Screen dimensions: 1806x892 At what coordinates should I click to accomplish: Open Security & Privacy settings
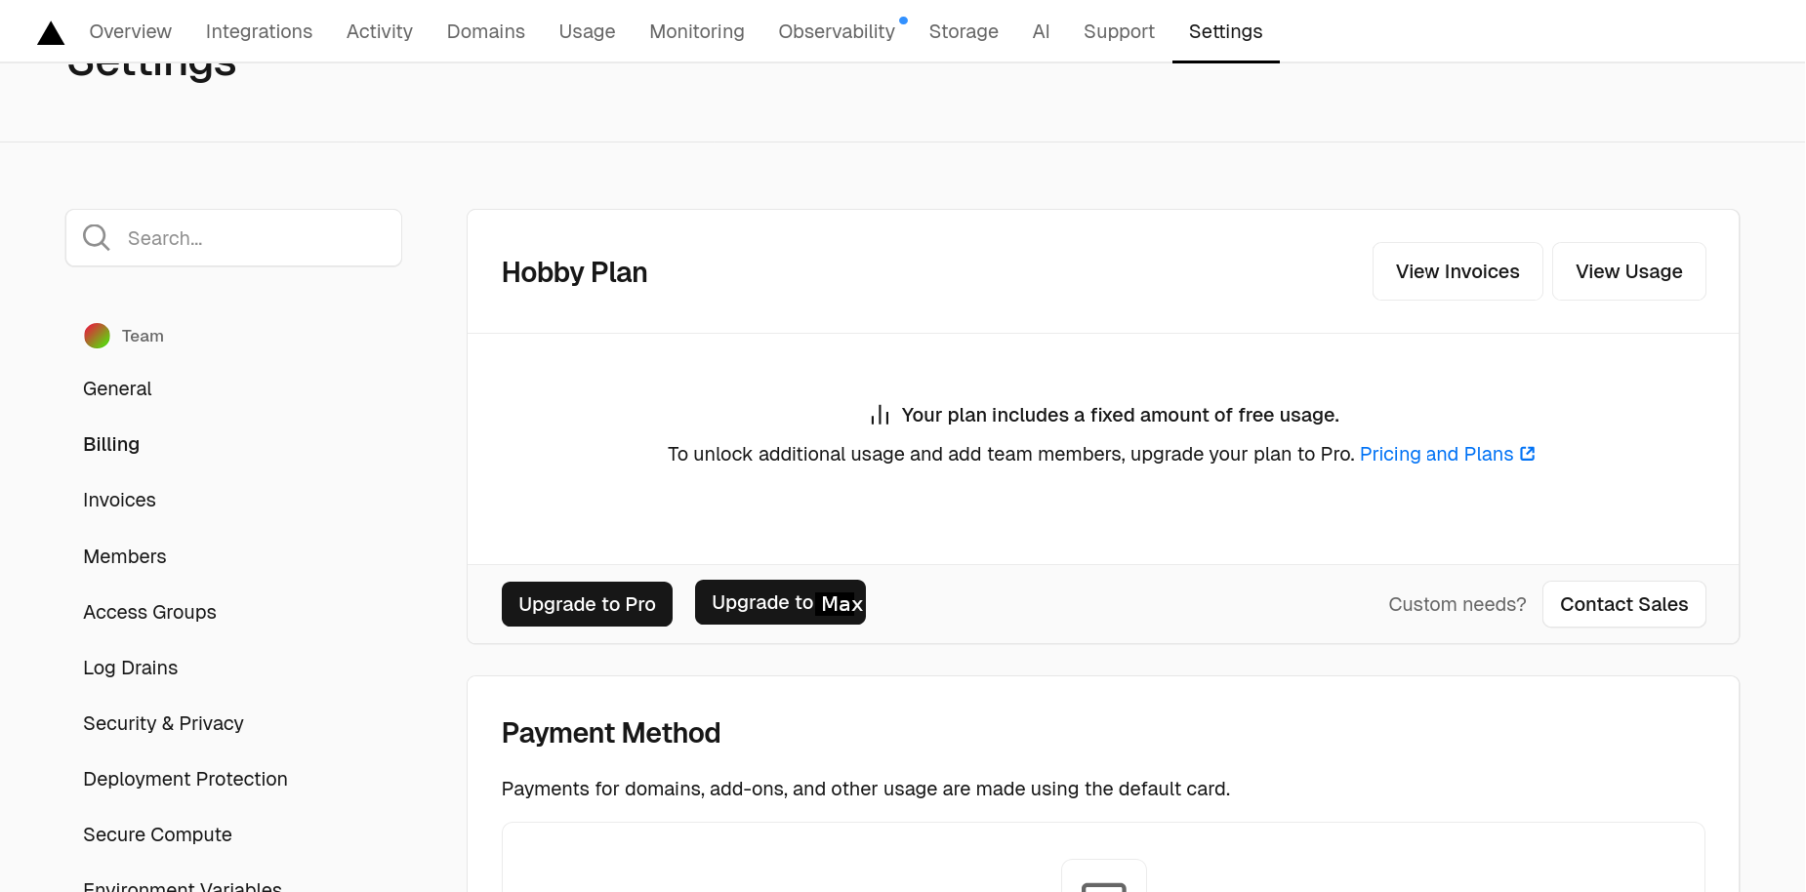163,723
